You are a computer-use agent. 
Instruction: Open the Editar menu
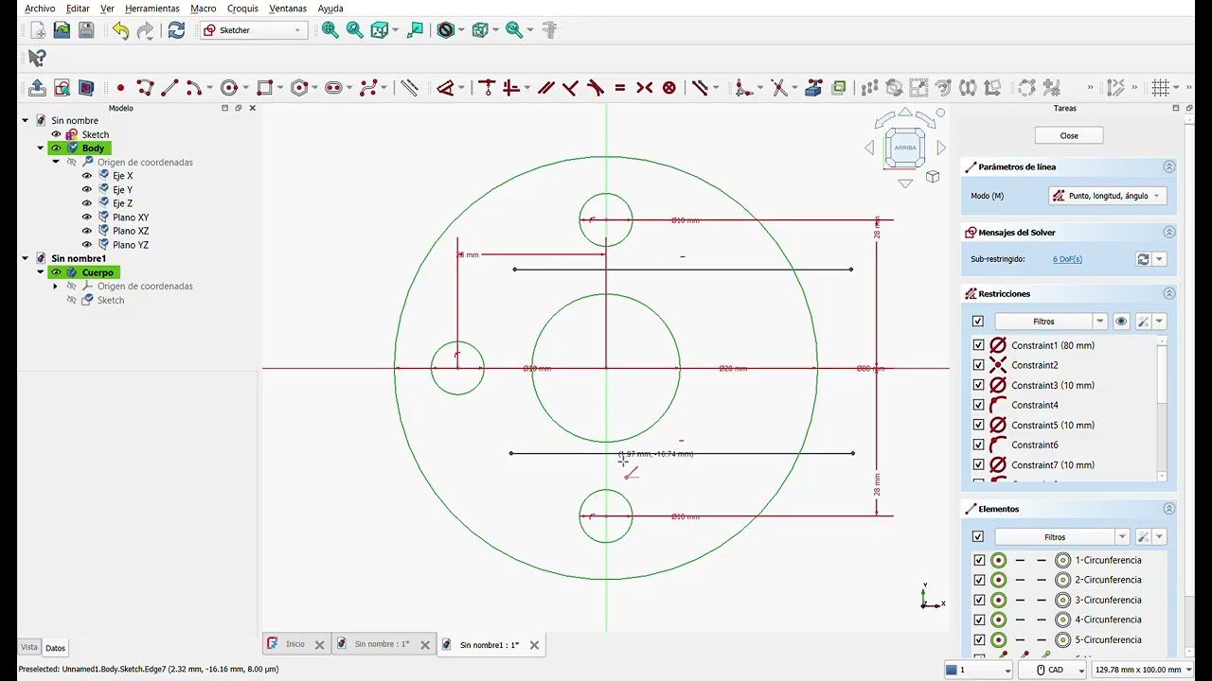pyautogui.click(x=78, y=9)
